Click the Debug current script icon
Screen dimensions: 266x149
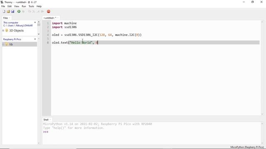point(23,12)
